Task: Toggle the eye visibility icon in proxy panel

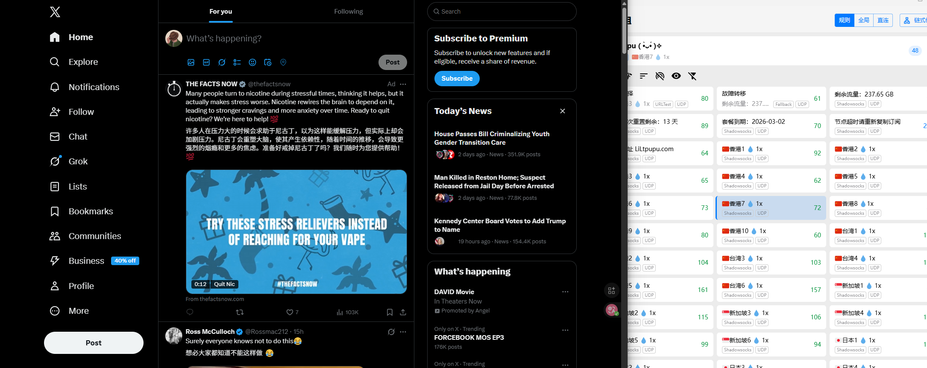Action: [x=676, y=76]
